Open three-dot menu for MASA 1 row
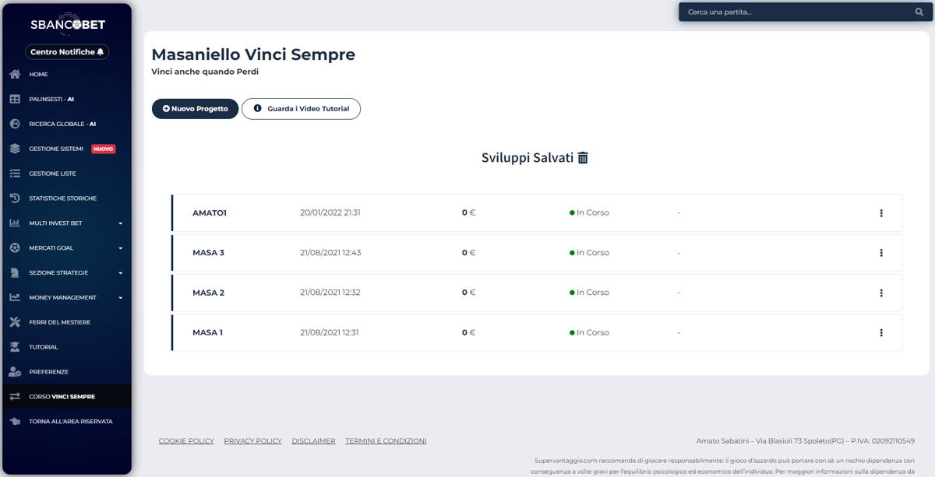This screenshot has height=477, width=935. click(881, 333)
